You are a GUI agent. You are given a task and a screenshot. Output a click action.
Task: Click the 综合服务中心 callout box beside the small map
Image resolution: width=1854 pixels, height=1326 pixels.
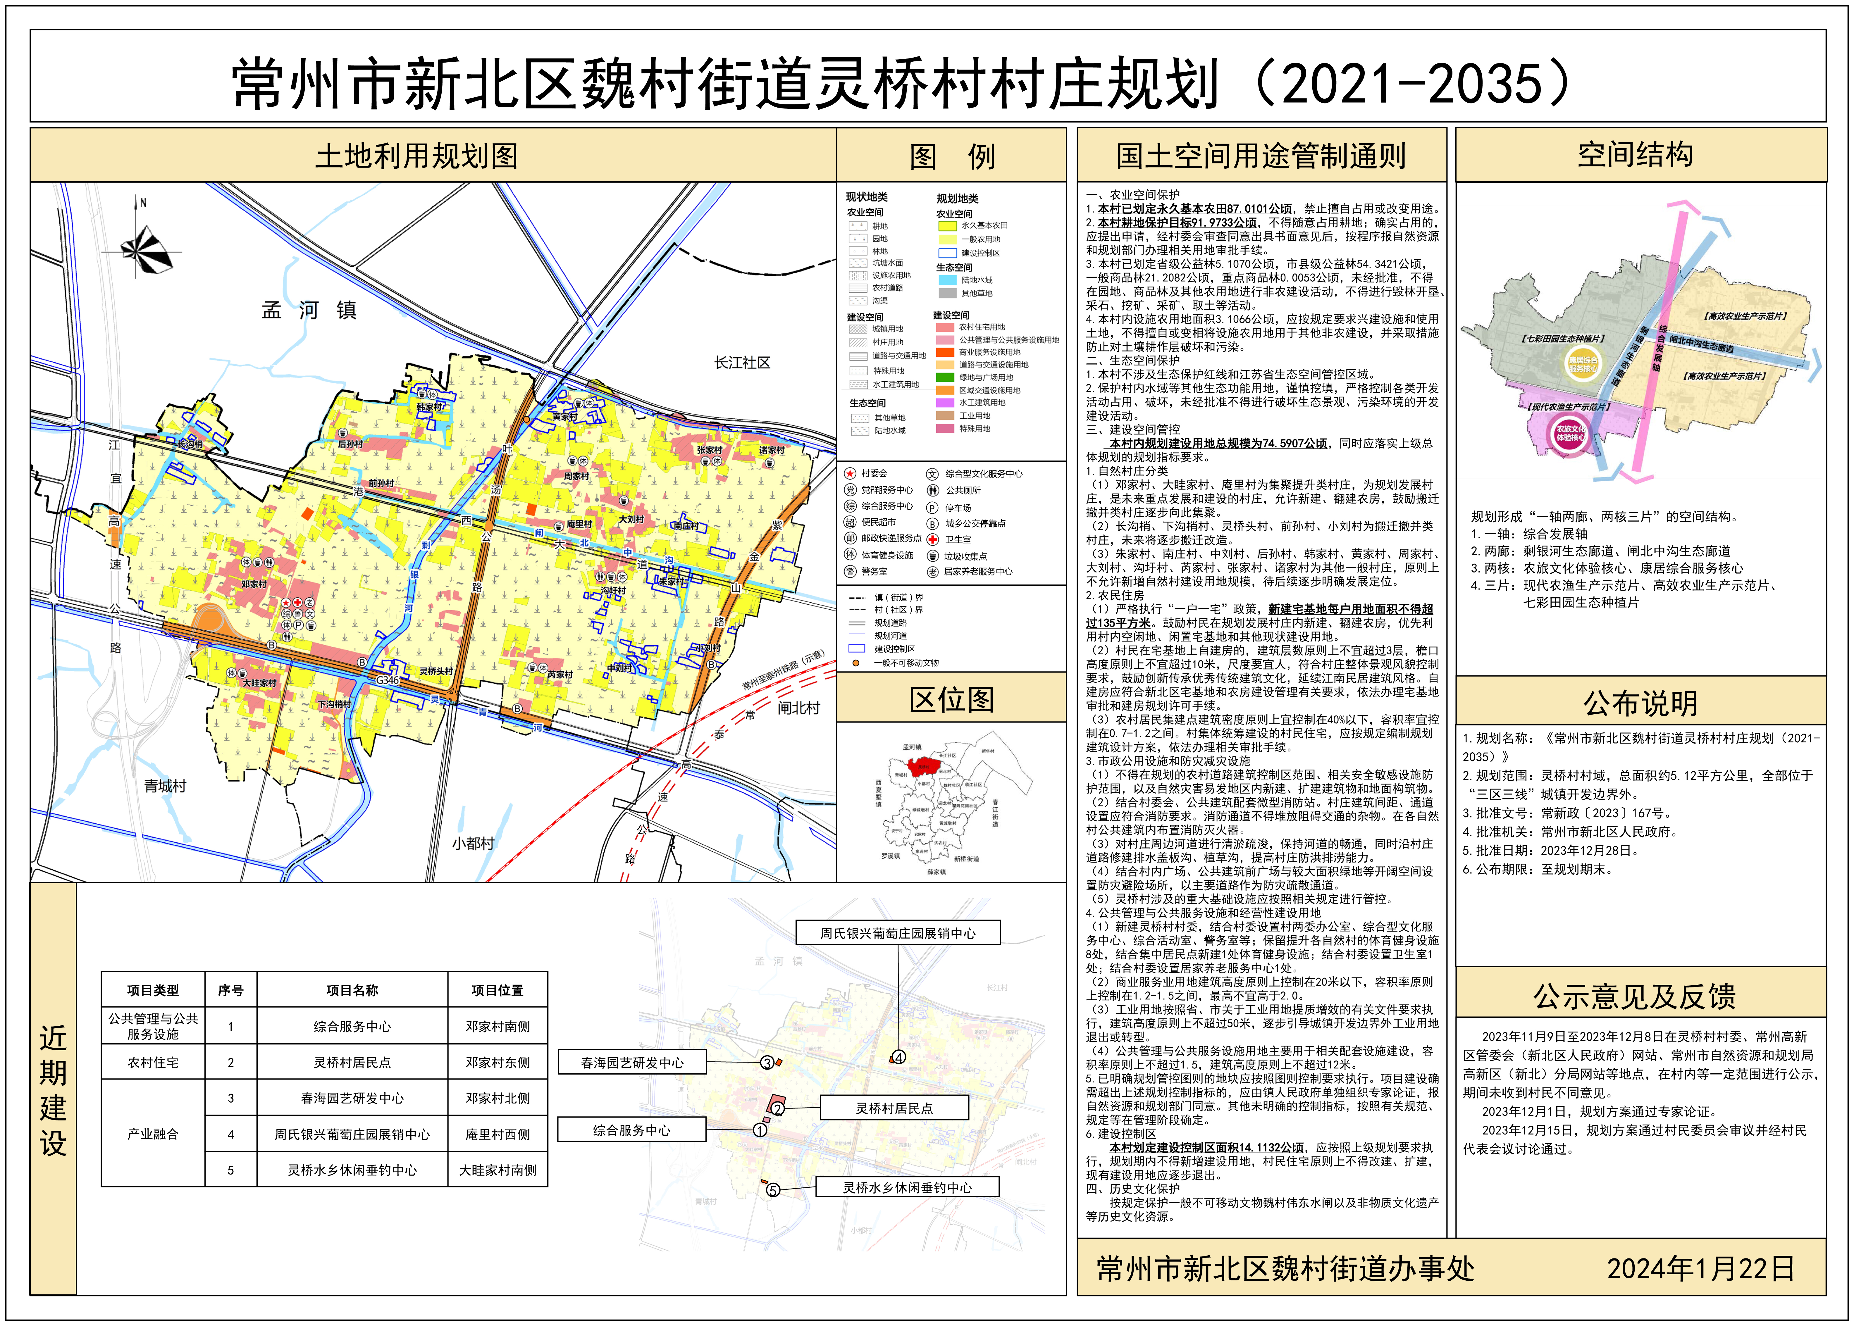[631, 1130]
